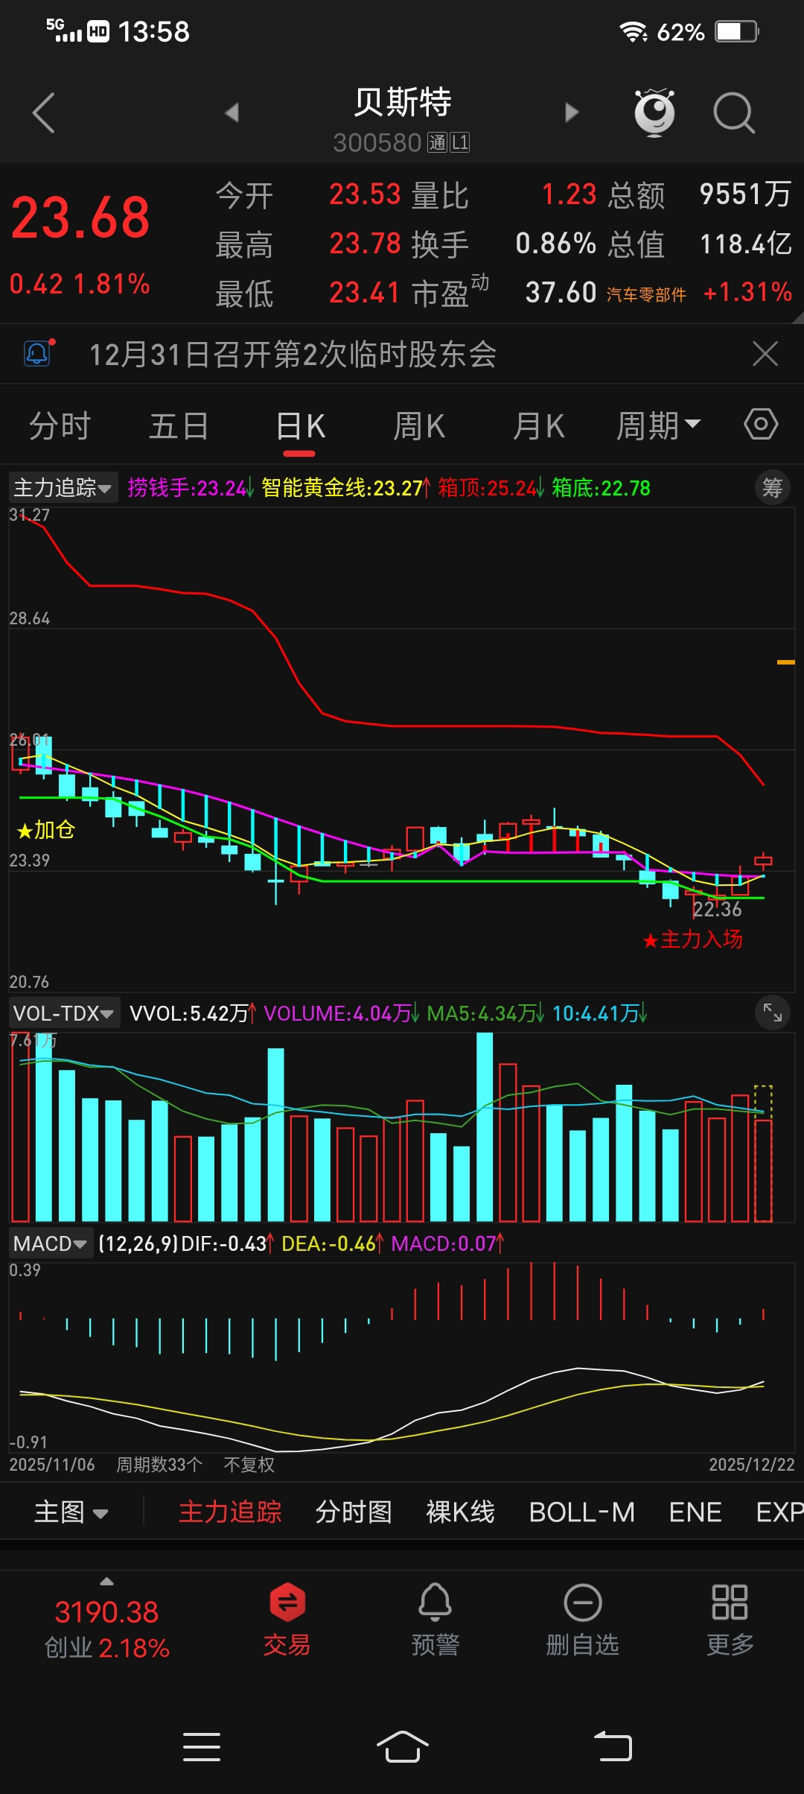Tap the 2025/11/06 start date label
The height and width of the screenshot is (1794, 804).
click(x=52, y=1465)
